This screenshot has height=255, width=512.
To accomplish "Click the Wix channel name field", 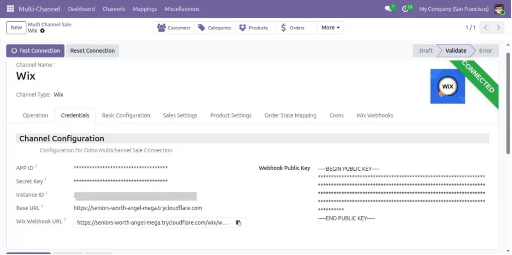I will tap(26, 76).
